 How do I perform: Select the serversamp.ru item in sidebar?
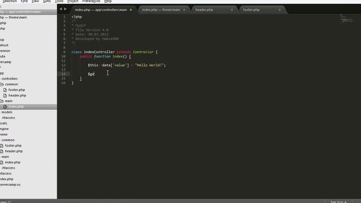click(x=10, y=185)
